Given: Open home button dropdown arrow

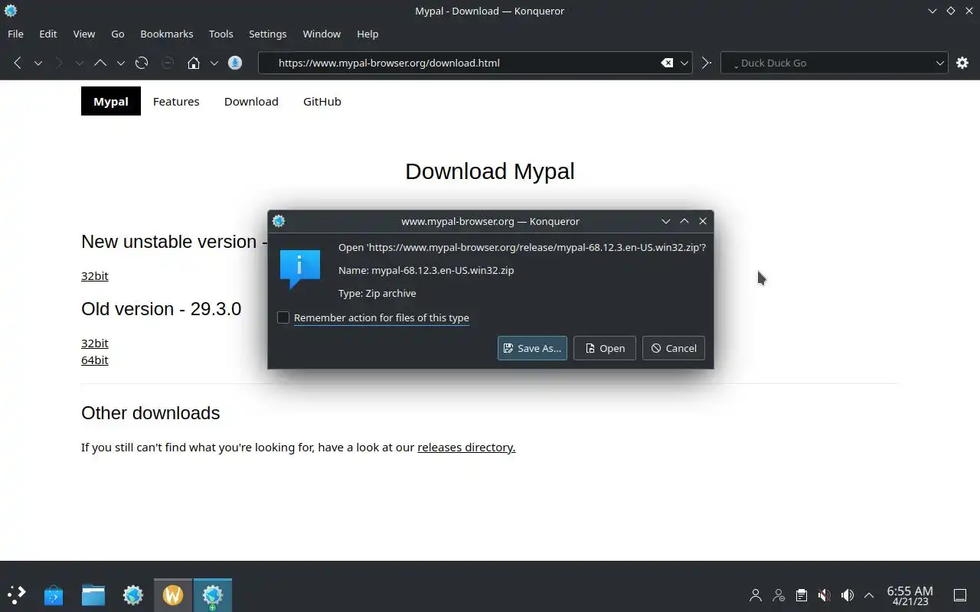Looking at the screenshot, I should click(x=214, y=63).
